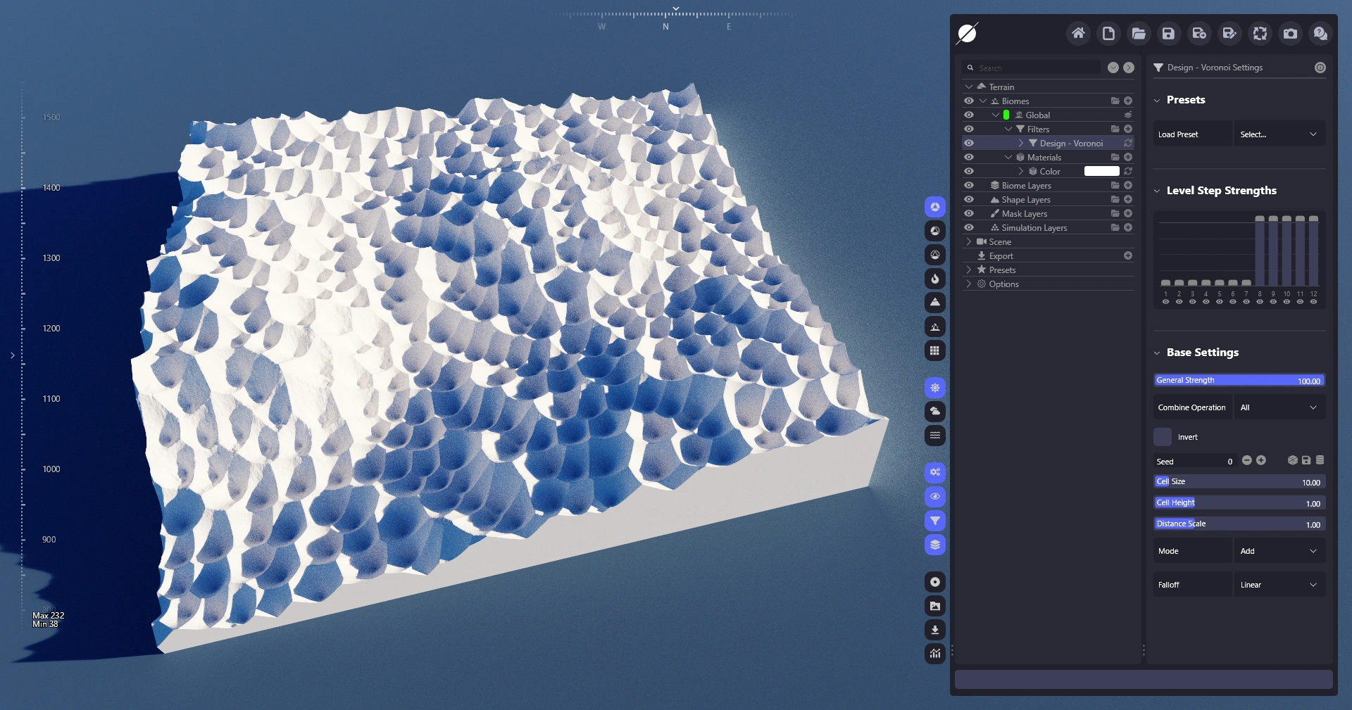Expand the Scene tree node

pos(969,241)
